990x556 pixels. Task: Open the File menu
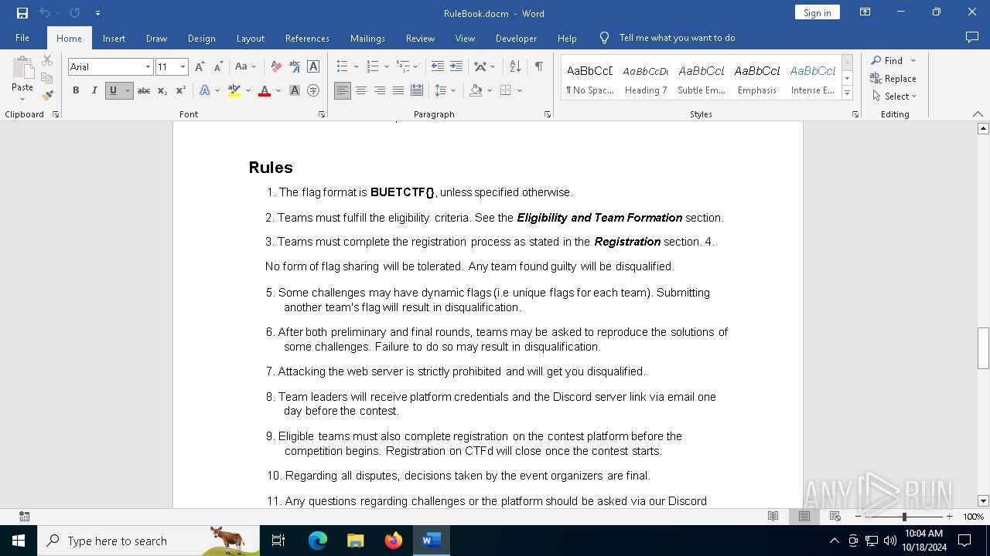tap(22, 38)
